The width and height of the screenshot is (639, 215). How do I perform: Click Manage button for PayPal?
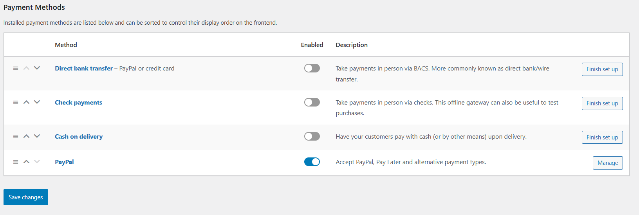tap(608, 163)
